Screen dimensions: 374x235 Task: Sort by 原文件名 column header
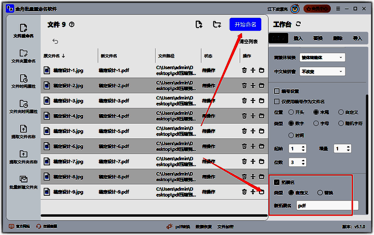point(54,56)
